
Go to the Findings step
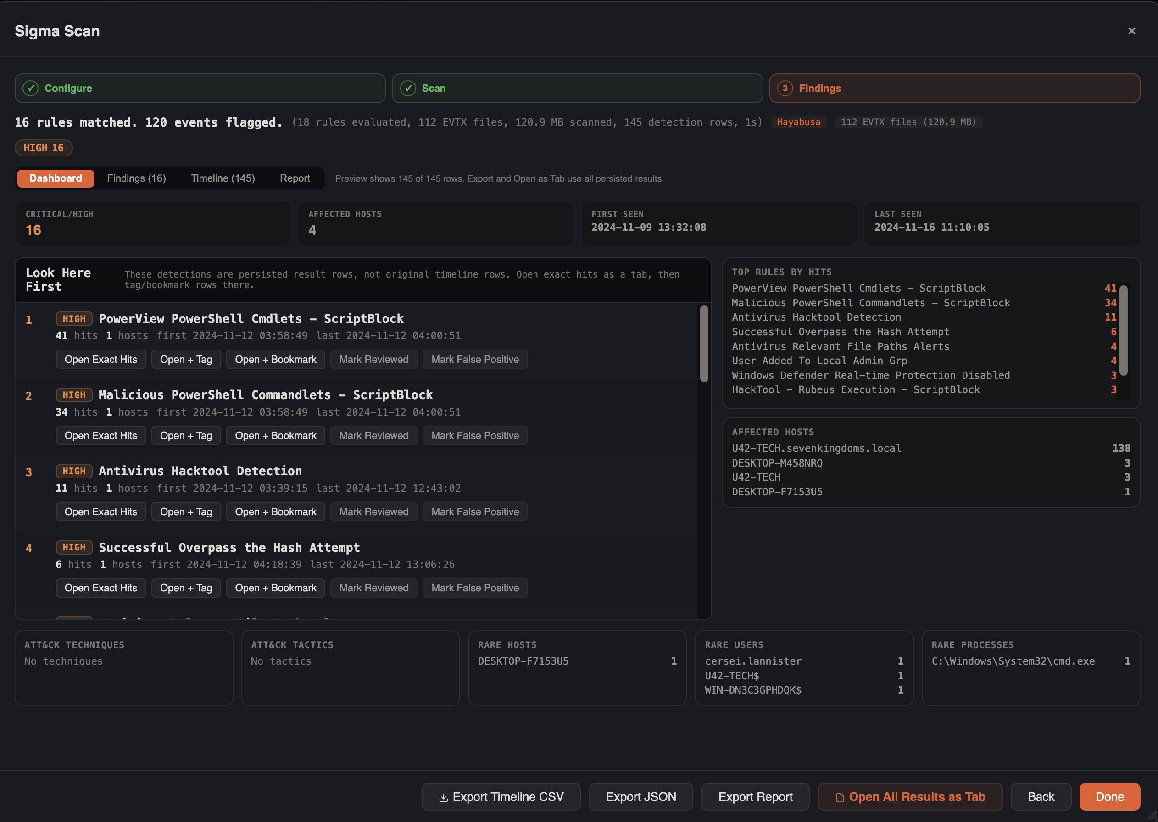tap(955, 89)
